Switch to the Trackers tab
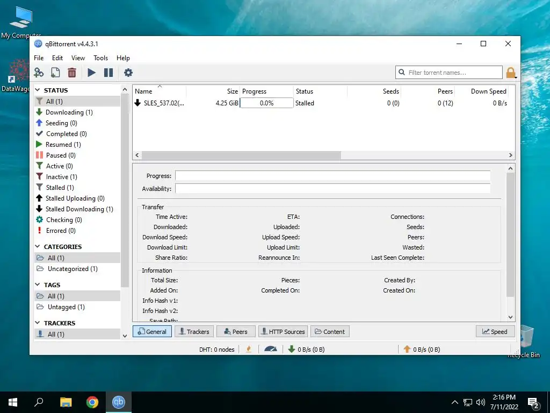Viewport: 550px width, 413px height. pos(194,331)
